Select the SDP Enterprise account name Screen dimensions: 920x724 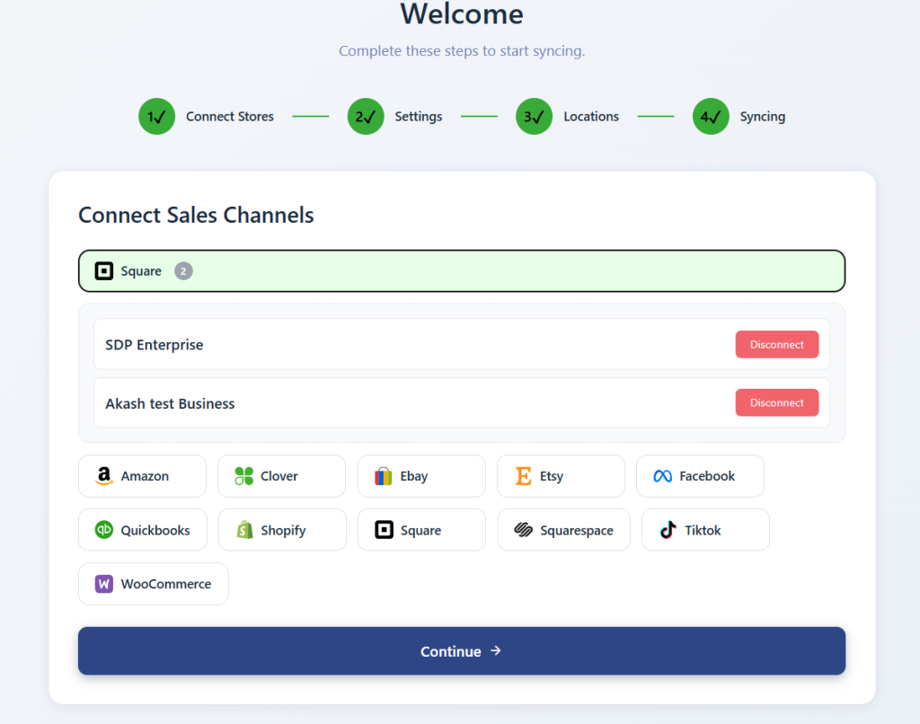click(155, 344)
